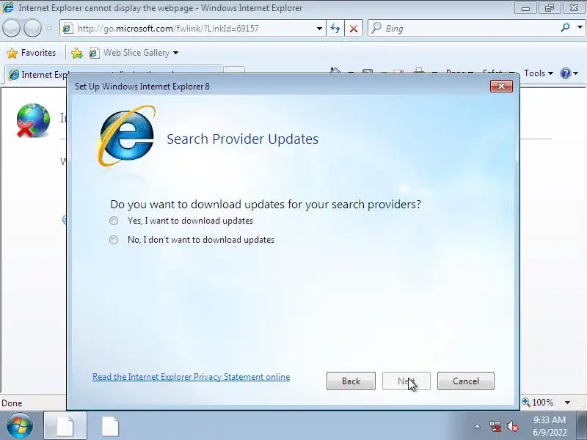Viewport: 587px width, 440px height.
Task: Open the zoom level dropdown arrow
Action: (567, 403)
